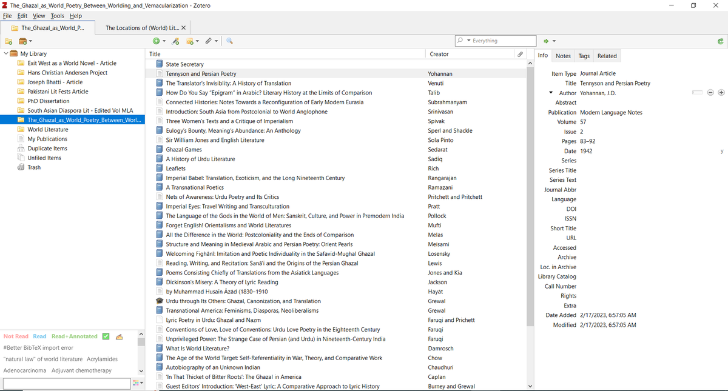
Task: Show Unfiled Items
Action: coord(44,158)
